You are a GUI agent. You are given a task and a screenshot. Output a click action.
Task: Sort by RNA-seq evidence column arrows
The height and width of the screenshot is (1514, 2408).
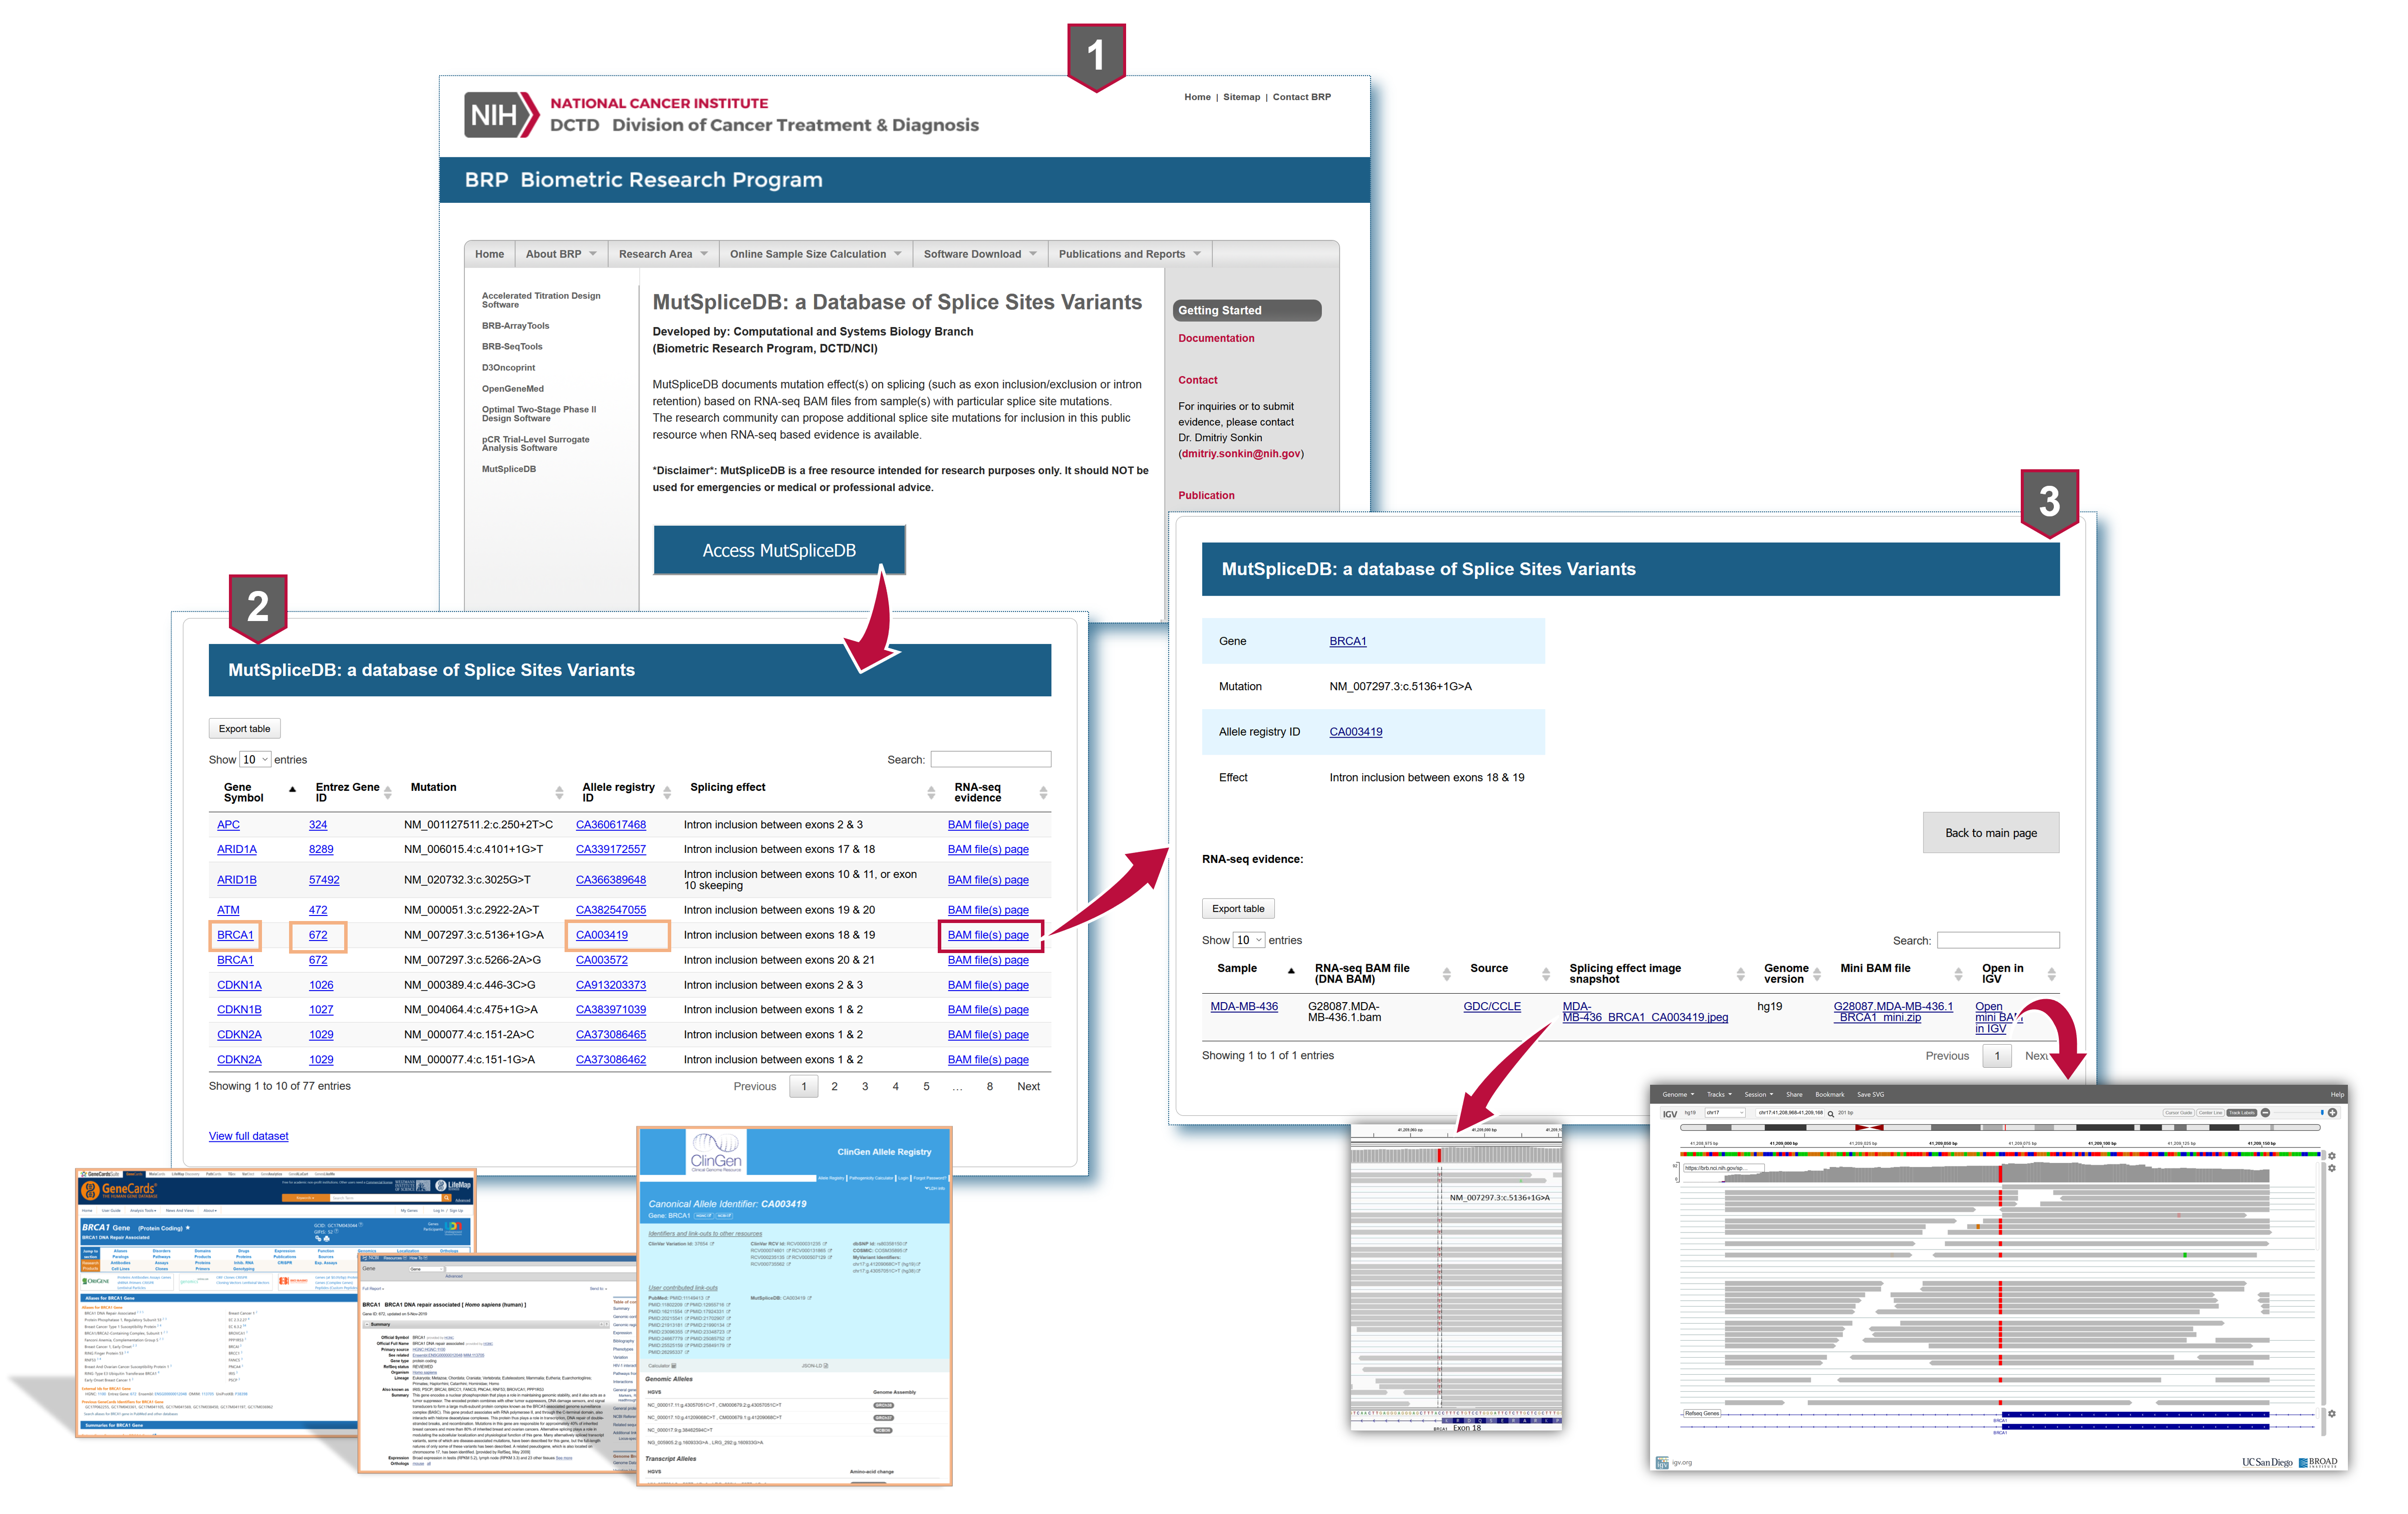pyautogui.click(x=1043, y=793)
